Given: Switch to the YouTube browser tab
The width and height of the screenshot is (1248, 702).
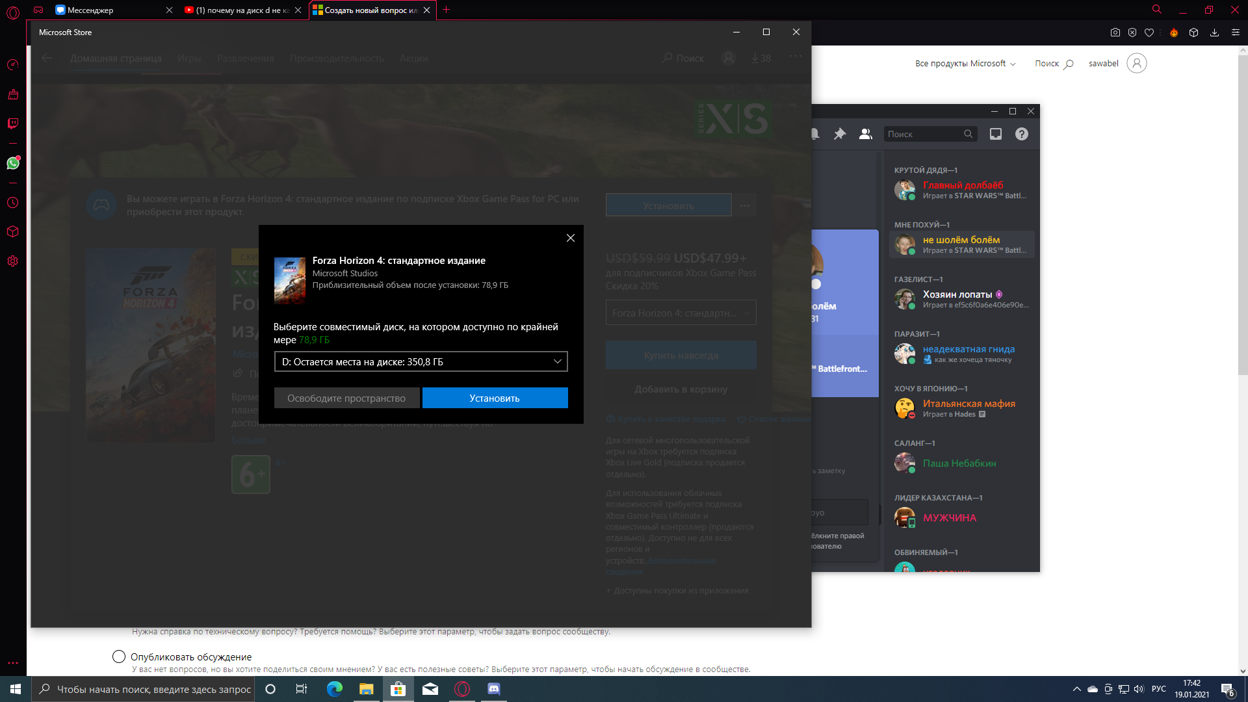Looking at the screenshot, I should point(242,10).
